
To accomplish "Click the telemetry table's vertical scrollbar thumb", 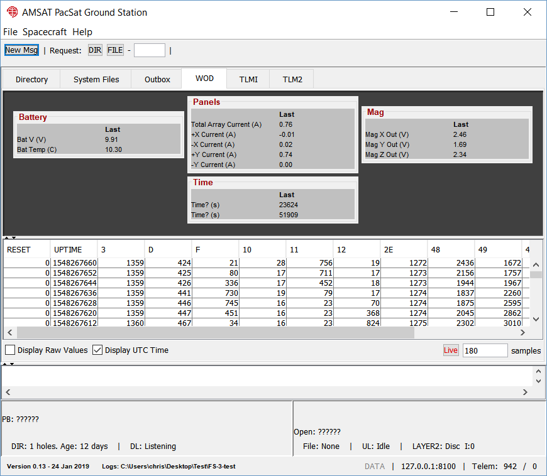I will point(536,274).
